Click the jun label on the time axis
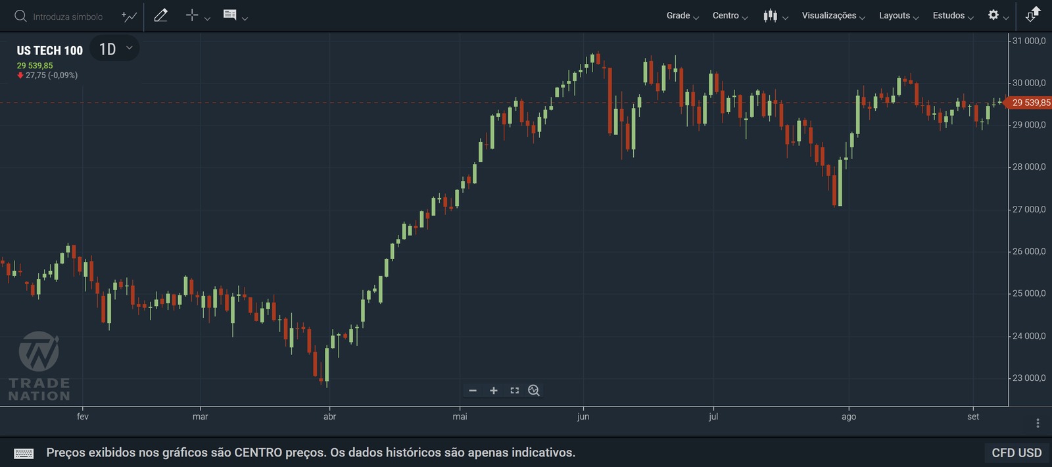Viewport: 1052px width, 467px height. coord(583,416)
